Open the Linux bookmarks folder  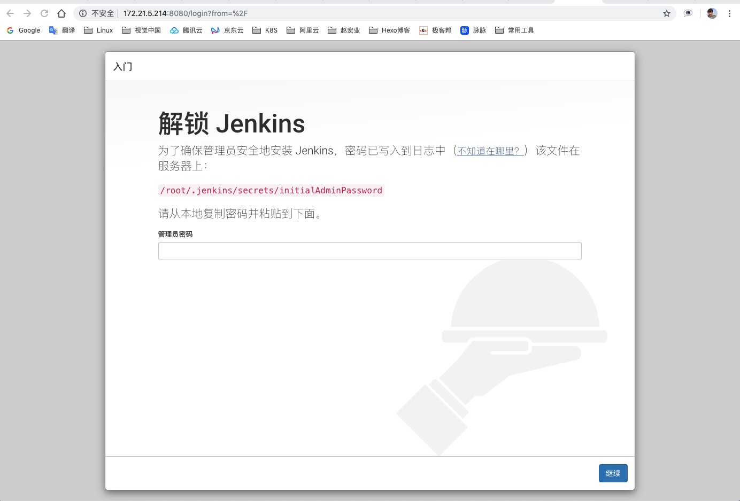tap(98, 30)
